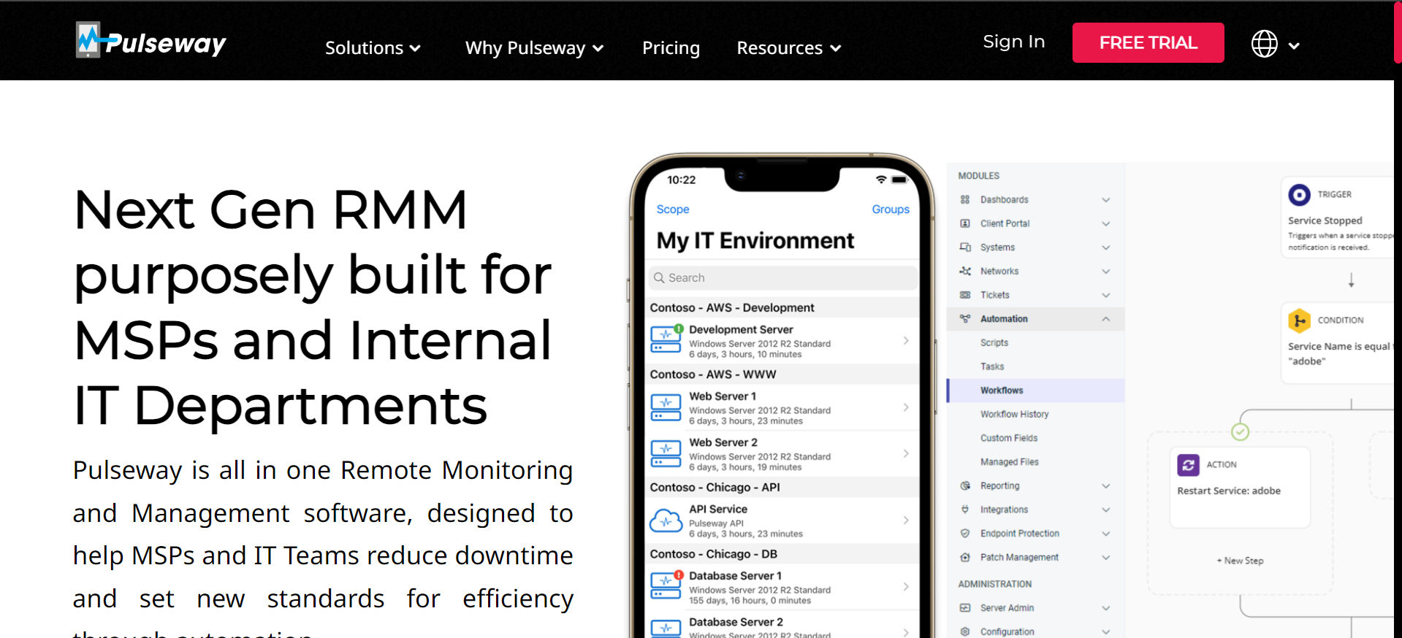The width and height of the screenshot is (1402, 638).
Task: Open the Resources menu
Action: [x=789, y=48]
